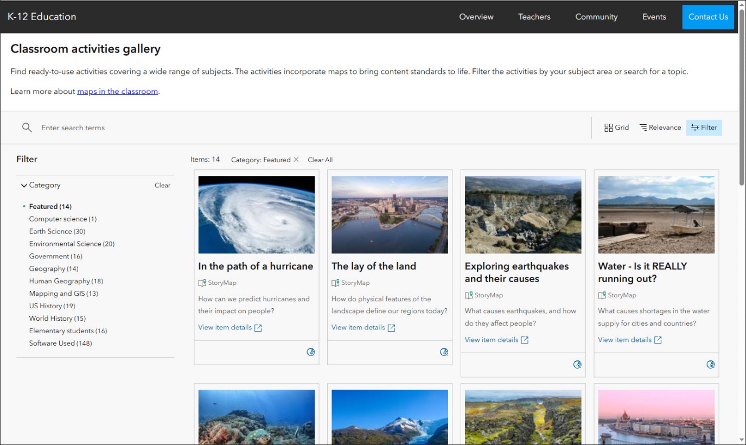Select the Earth Science (30) category filter
The image size is (746, 445).
57,231
